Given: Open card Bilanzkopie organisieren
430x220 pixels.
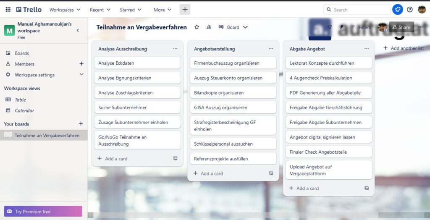Looking at the screenshot, I should (233, 92).
